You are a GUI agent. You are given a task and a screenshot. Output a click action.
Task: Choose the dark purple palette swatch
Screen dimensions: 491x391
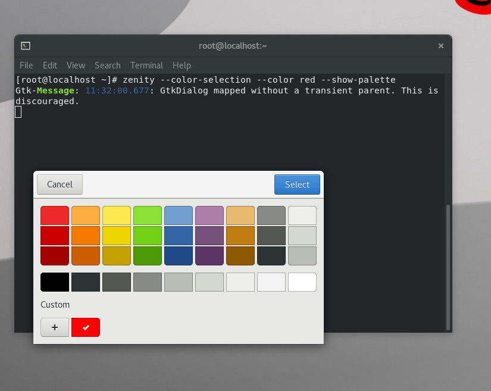click(209, 256)
